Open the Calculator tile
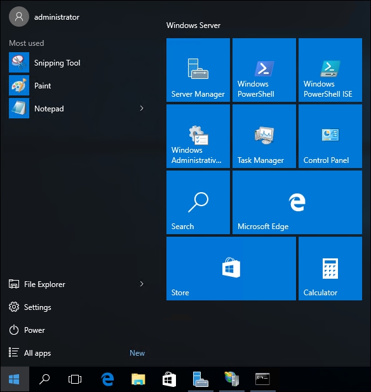371x392 pixels. point(330,269)
